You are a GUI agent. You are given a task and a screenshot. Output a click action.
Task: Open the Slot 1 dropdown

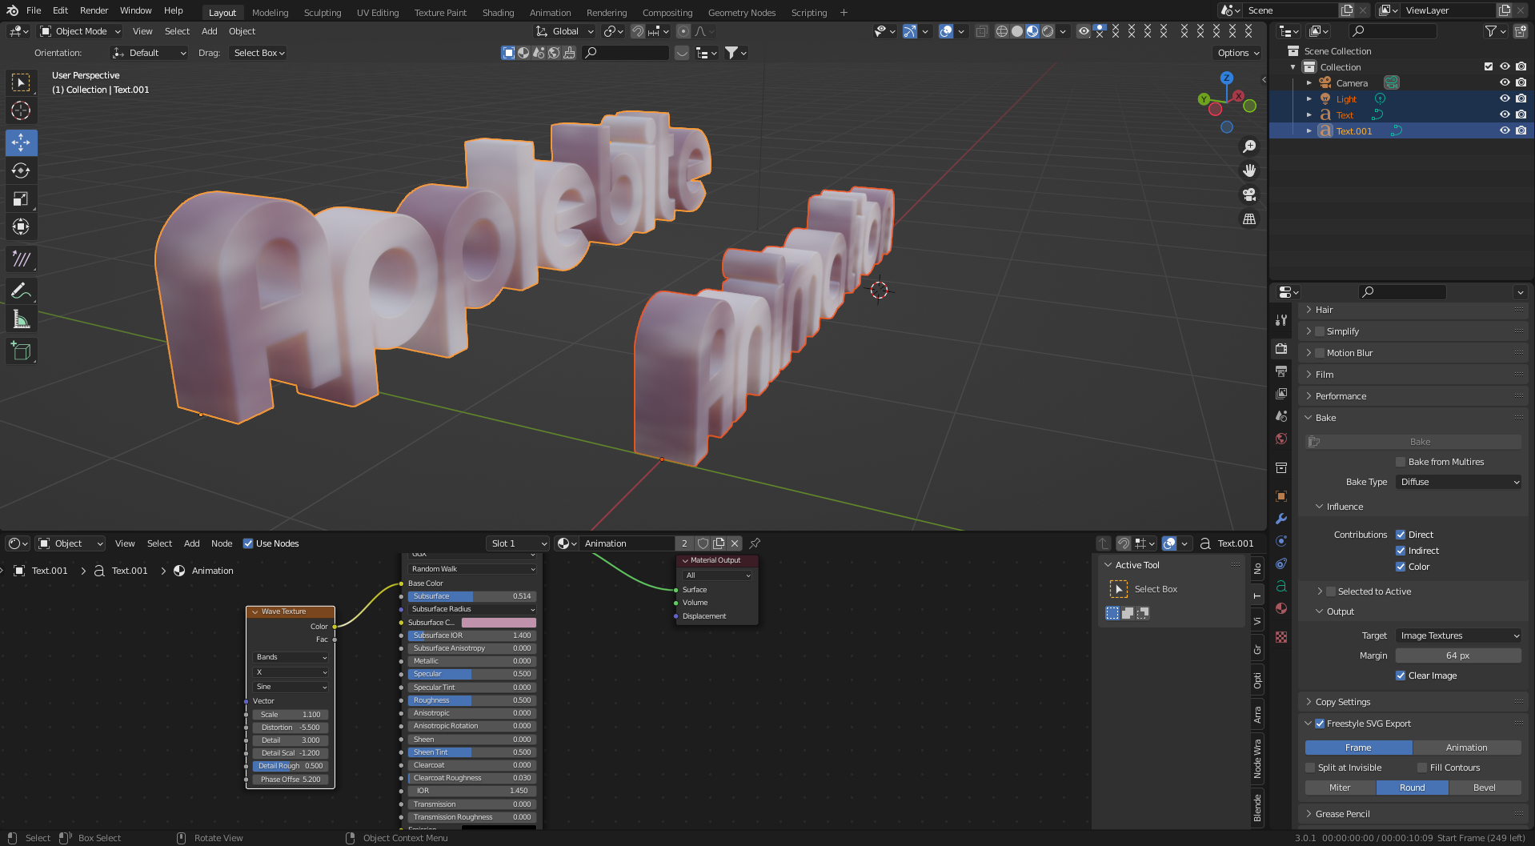tap(518, 543)
